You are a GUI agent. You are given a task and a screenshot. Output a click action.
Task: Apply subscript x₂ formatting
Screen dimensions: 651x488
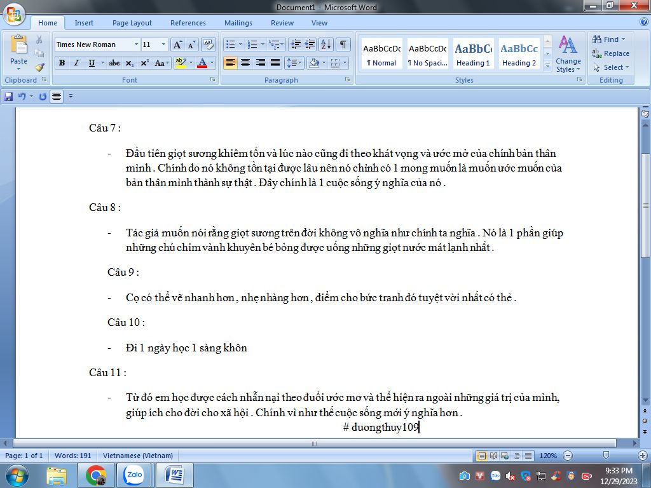pyautogui.click(x=130, y=63)
